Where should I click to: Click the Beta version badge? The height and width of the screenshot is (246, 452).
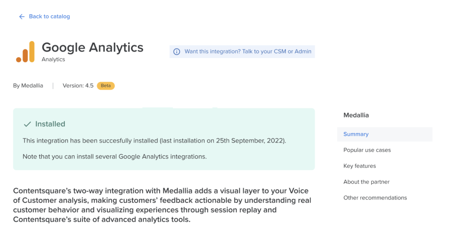(106, 86)
